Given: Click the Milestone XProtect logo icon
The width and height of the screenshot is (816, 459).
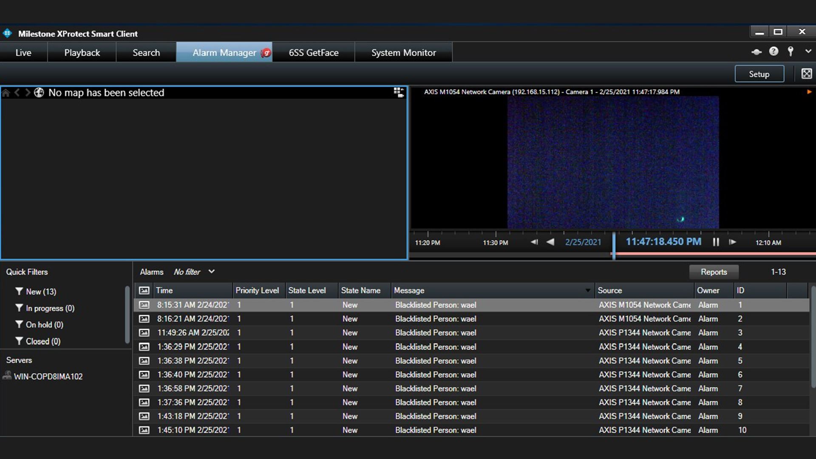Looking at the screenshot, I should 7,33.
